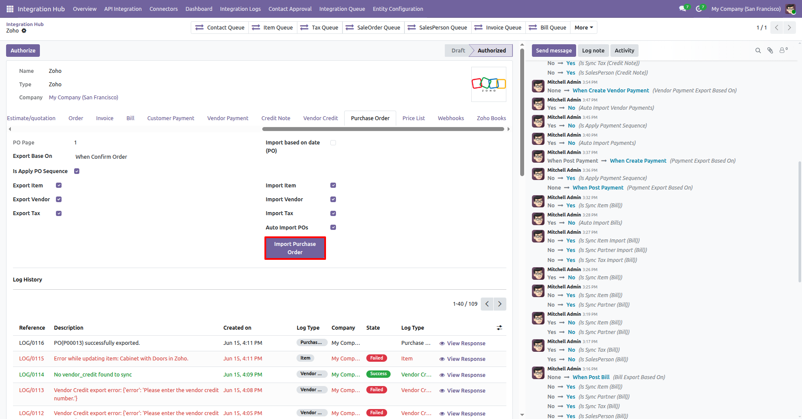Open the Invoice Queue smart button
802x419 pixels.
coord(498,28)
